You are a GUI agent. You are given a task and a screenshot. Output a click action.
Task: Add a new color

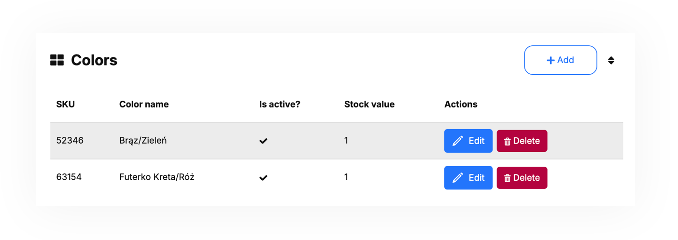[560, 60]
